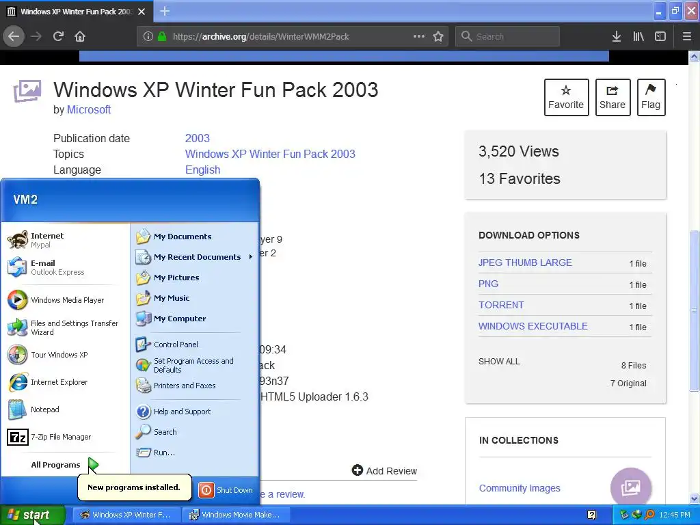Screen dimensions: 700x525
Task: Click the Windows start button
Action: (x=32, y=515)
